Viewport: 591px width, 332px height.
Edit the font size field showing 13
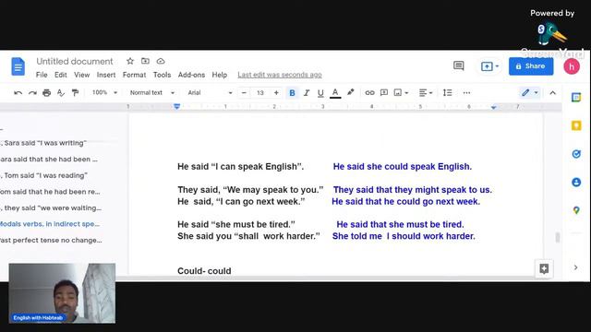click(x=260, y=92)
